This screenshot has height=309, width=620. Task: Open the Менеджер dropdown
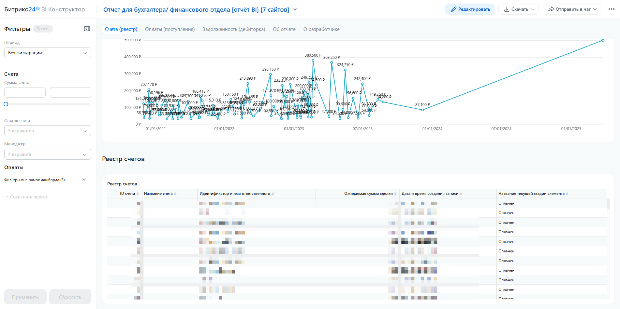[48, 154]
